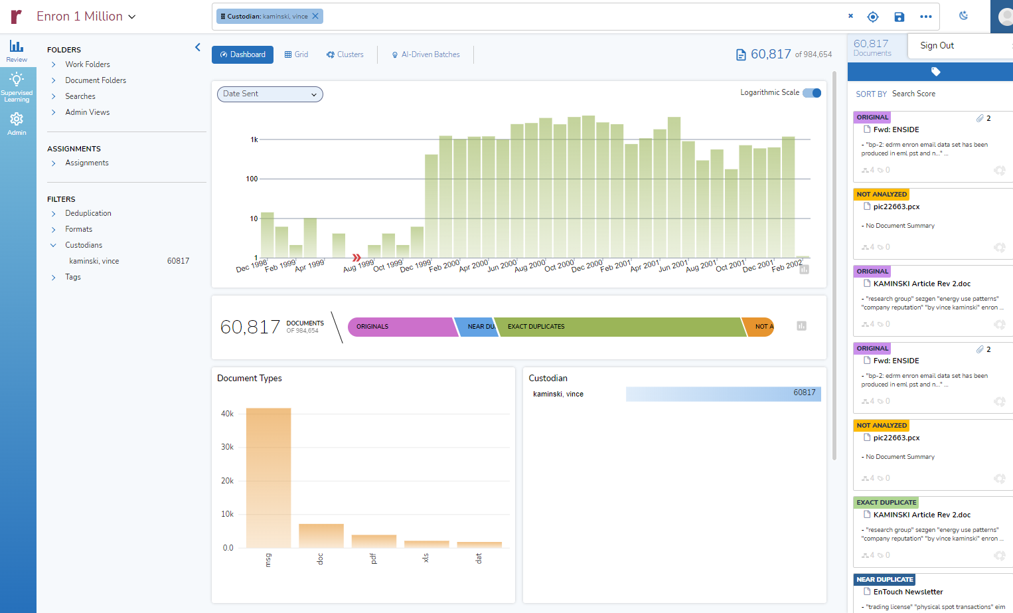Screen dimensions: 1013x613
Task: Open the Review section in the sidebar
Action: coord(17,50)
